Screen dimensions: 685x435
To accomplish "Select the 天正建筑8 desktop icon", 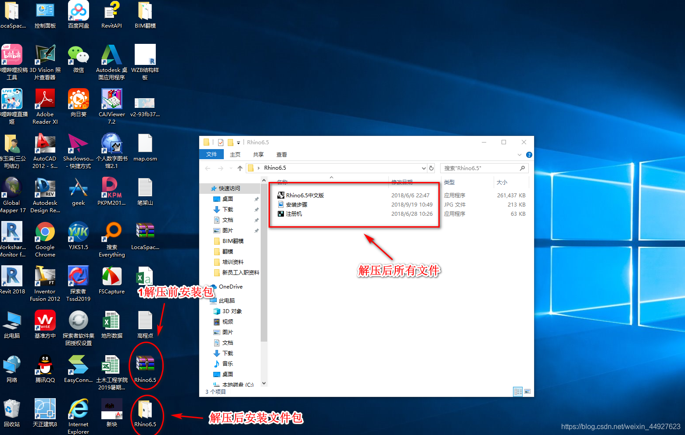I will click(x=45, y=413).
